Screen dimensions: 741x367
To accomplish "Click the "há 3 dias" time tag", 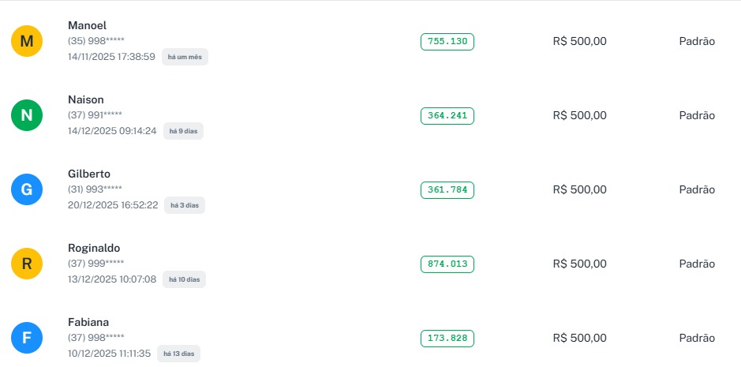I will click(x=184, y=205).
